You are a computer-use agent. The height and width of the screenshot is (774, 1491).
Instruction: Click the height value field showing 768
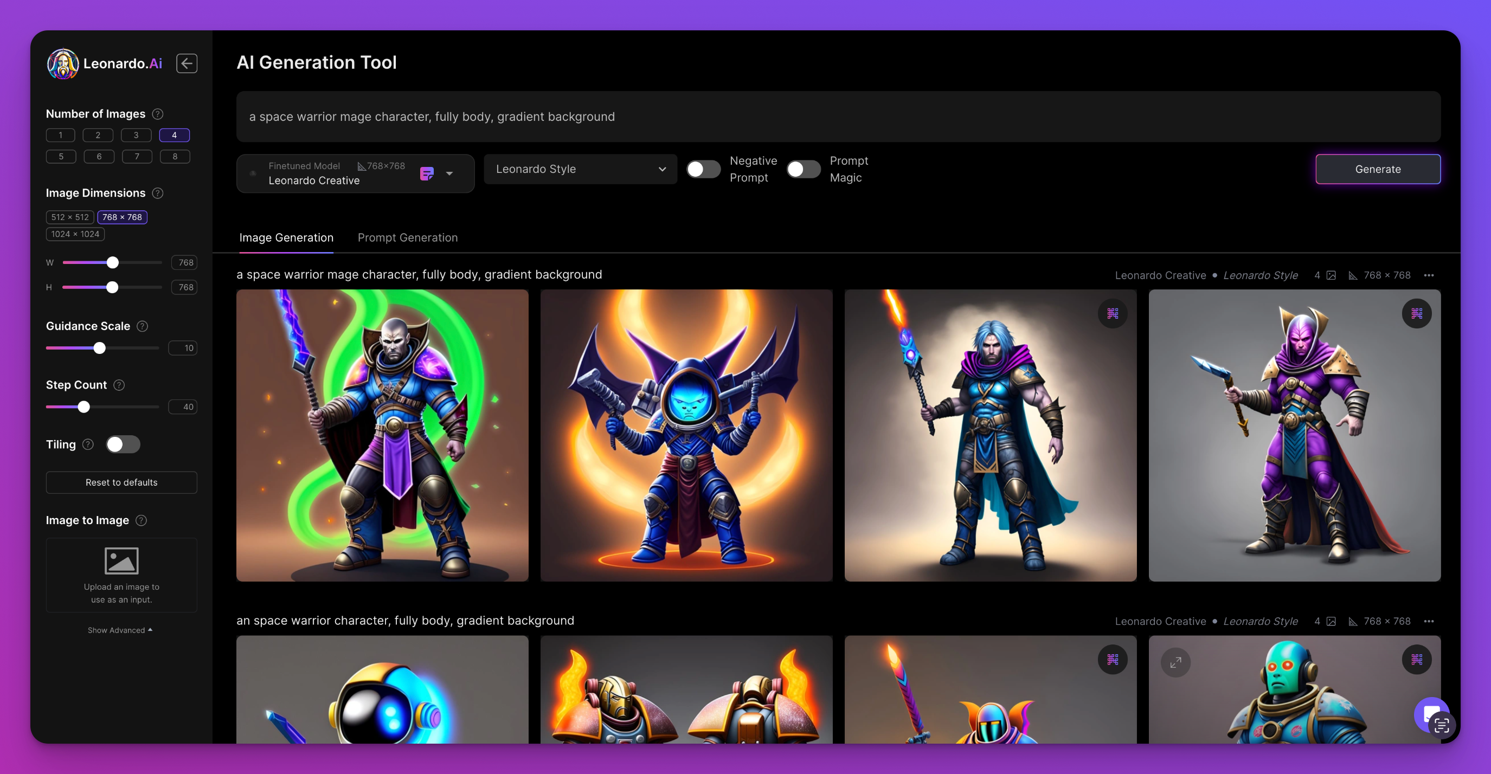[184, 287]
